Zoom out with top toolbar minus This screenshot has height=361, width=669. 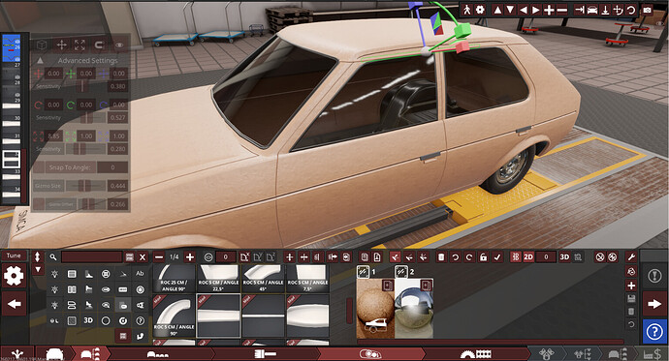(562, 10)
